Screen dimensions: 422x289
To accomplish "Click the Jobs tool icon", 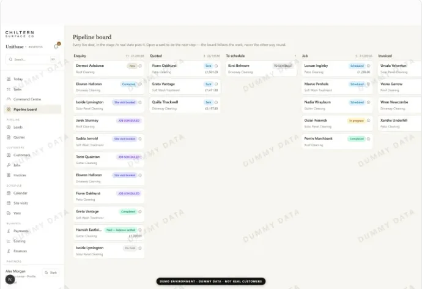I will [x=9, y=165].
